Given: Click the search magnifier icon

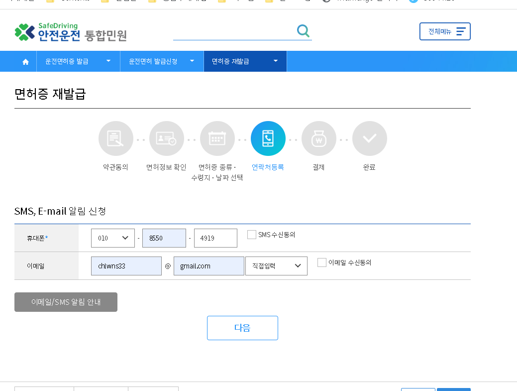Looking at the screenshot, I should [303, 30].
